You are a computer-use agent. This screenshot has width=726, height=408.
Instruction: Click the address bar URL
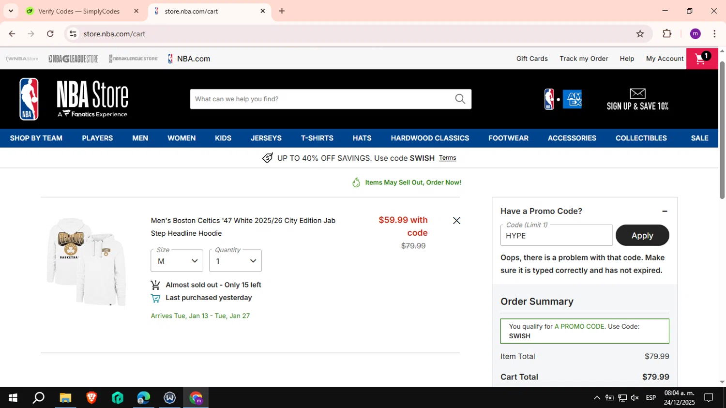pos(114,34)
